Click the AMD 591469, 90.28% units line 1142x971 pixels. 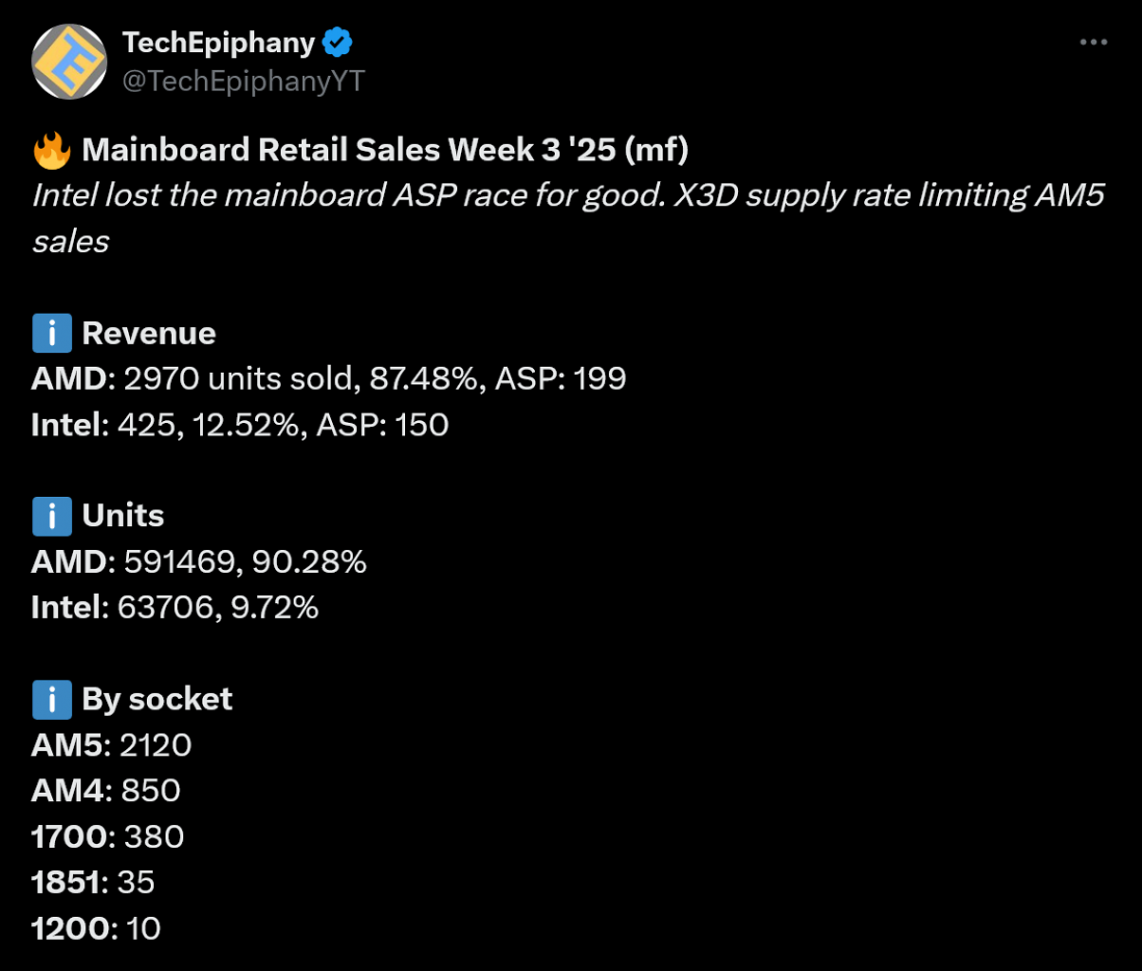tap(199, 562)
